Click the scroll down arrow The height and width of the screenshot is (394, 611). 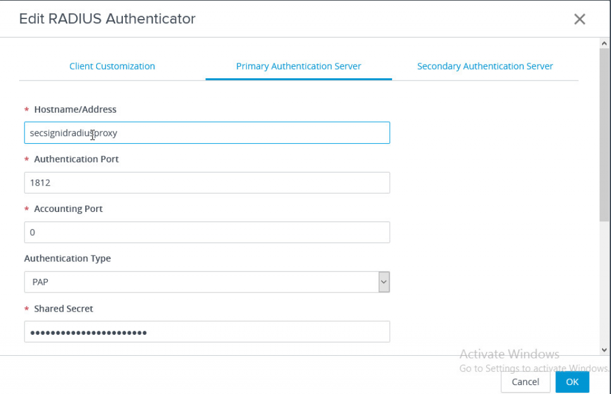coord(604,350)
